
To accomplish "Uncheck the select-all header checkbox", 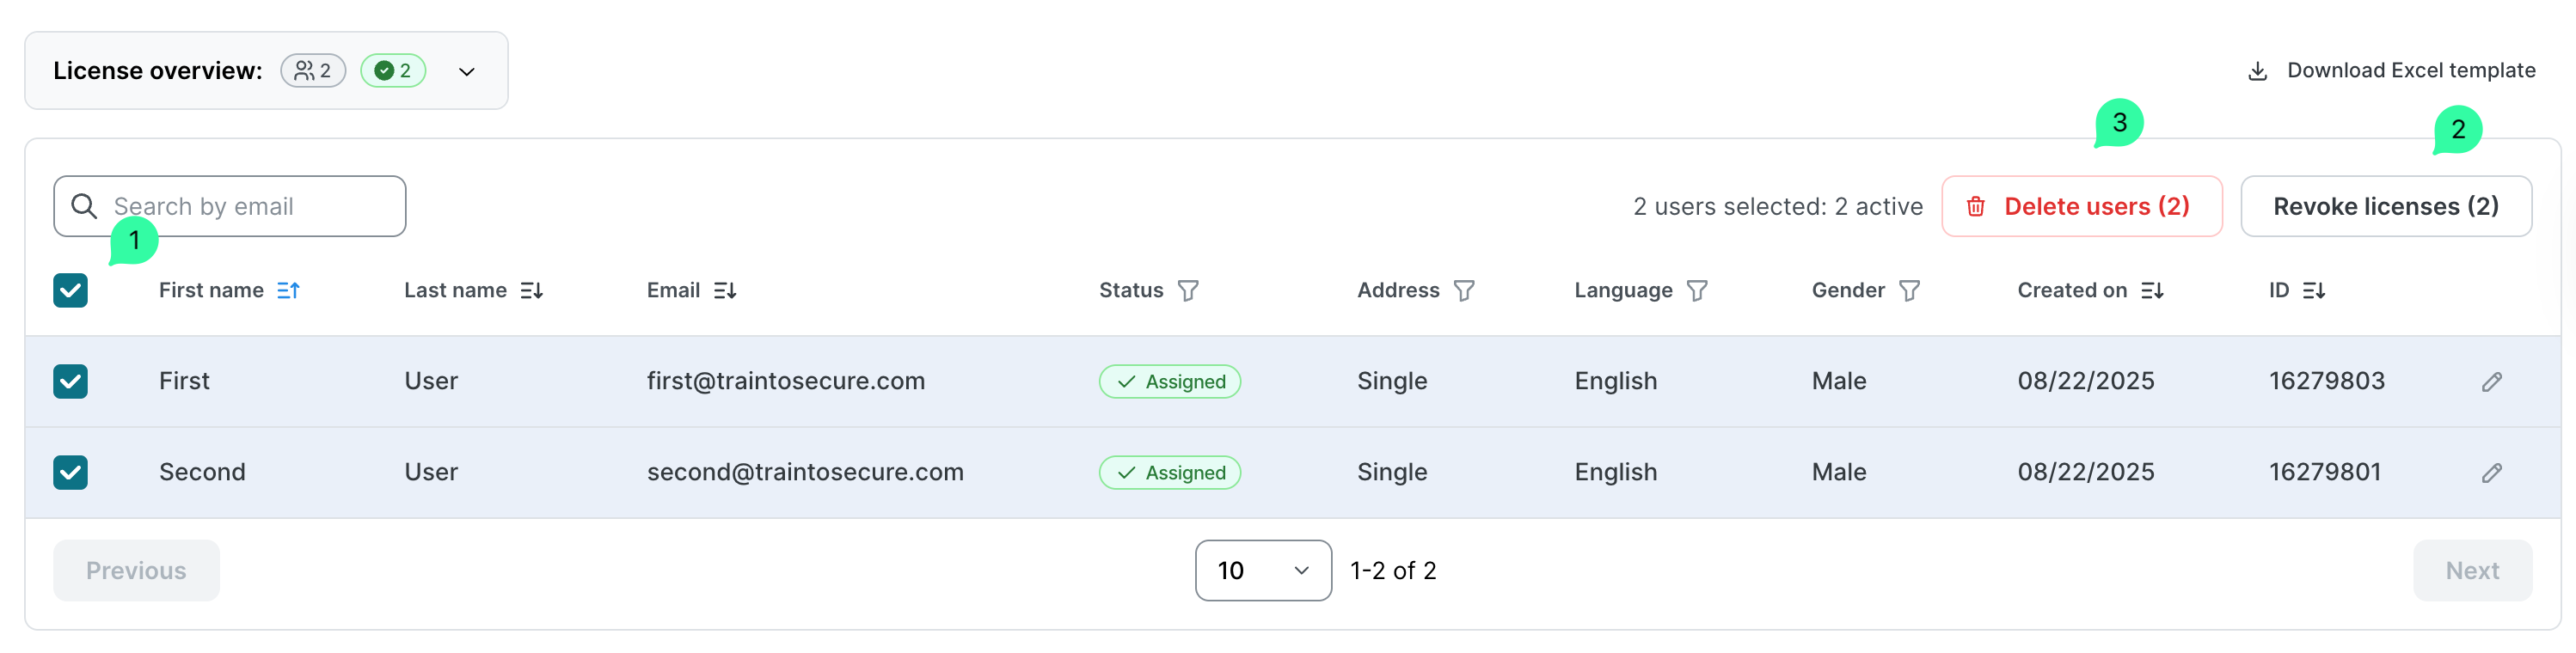I will point(71,291).
